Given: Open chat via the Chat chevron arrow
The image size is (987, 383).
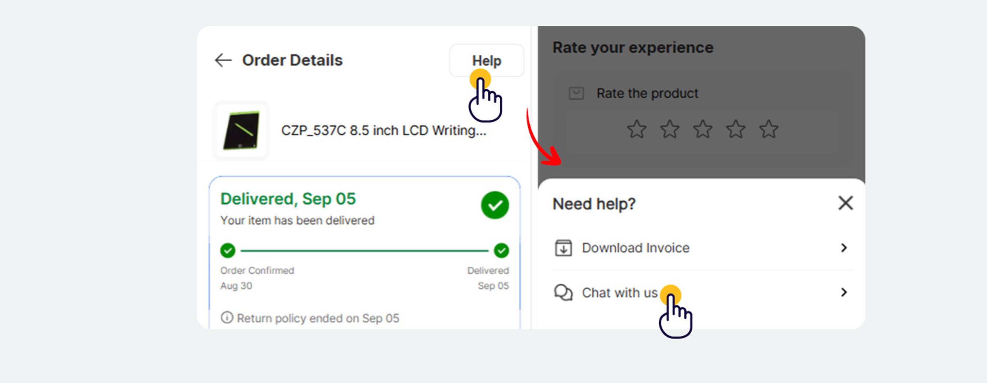Looking at the screenshot, I should pyautogui.click(x=844, y=293).
